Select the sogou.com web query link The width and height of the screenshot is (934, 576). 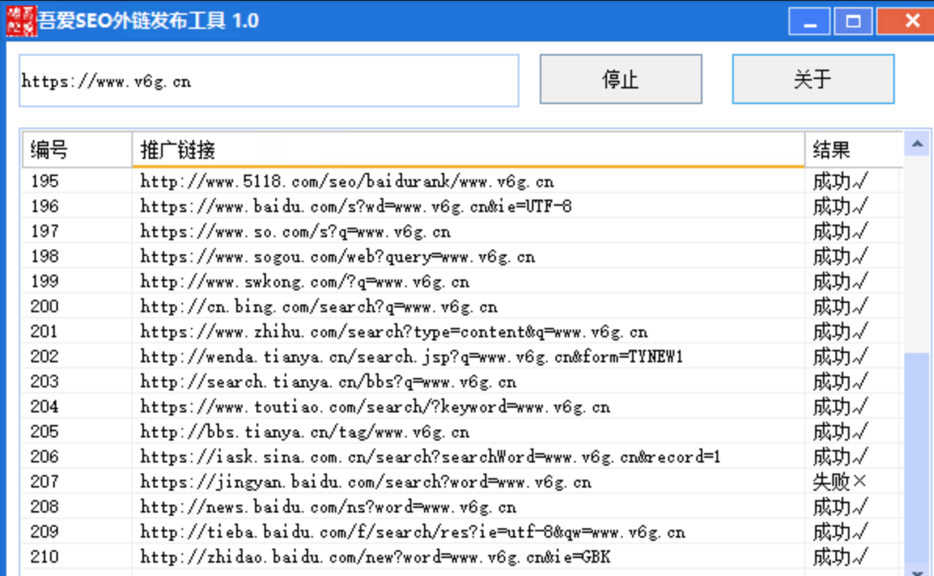[337, 256]
